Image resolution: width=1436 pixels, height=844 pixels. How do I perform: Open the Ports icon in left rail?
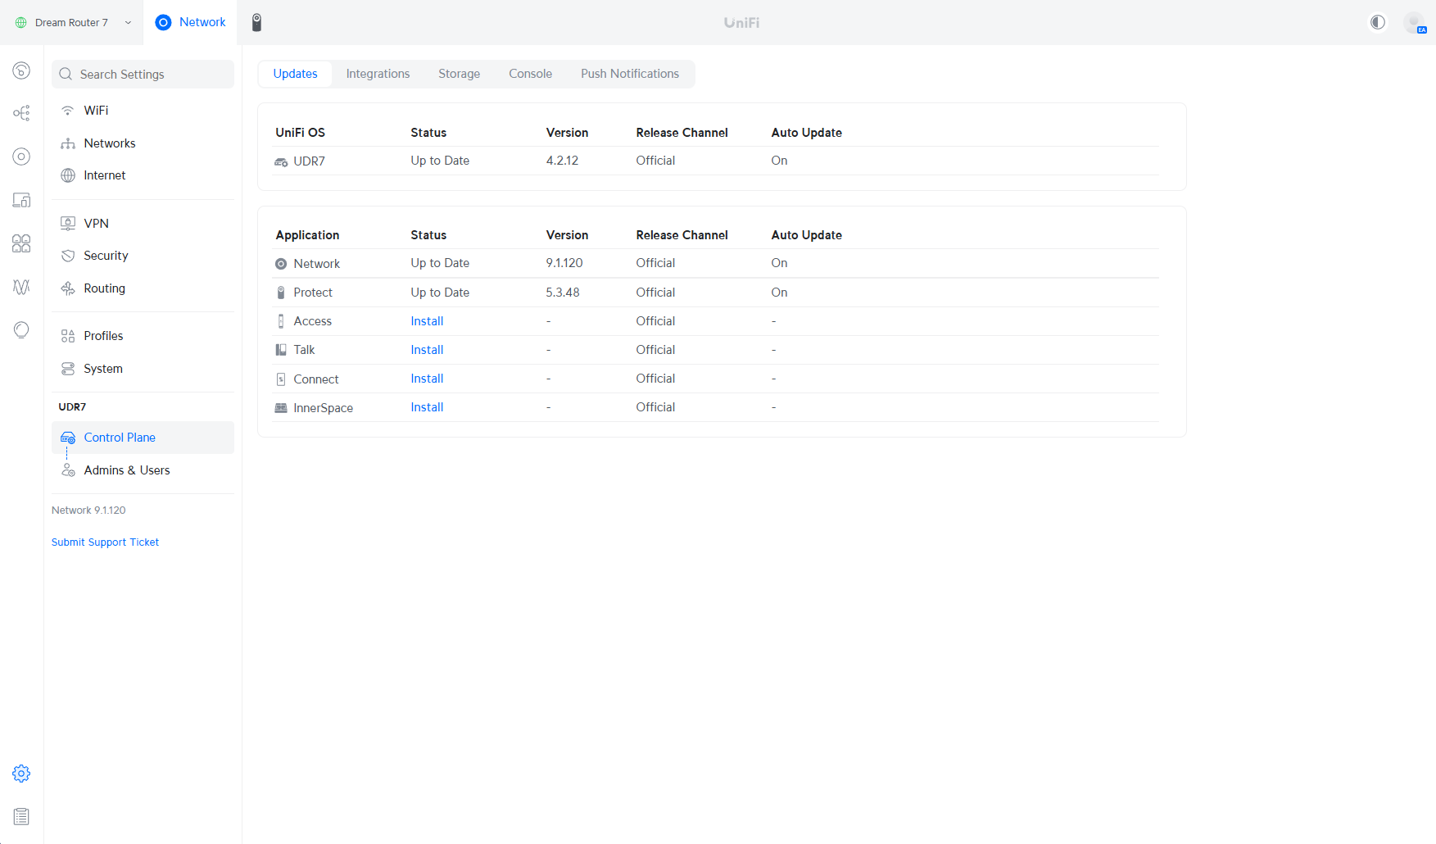click(x=21, y=243)
